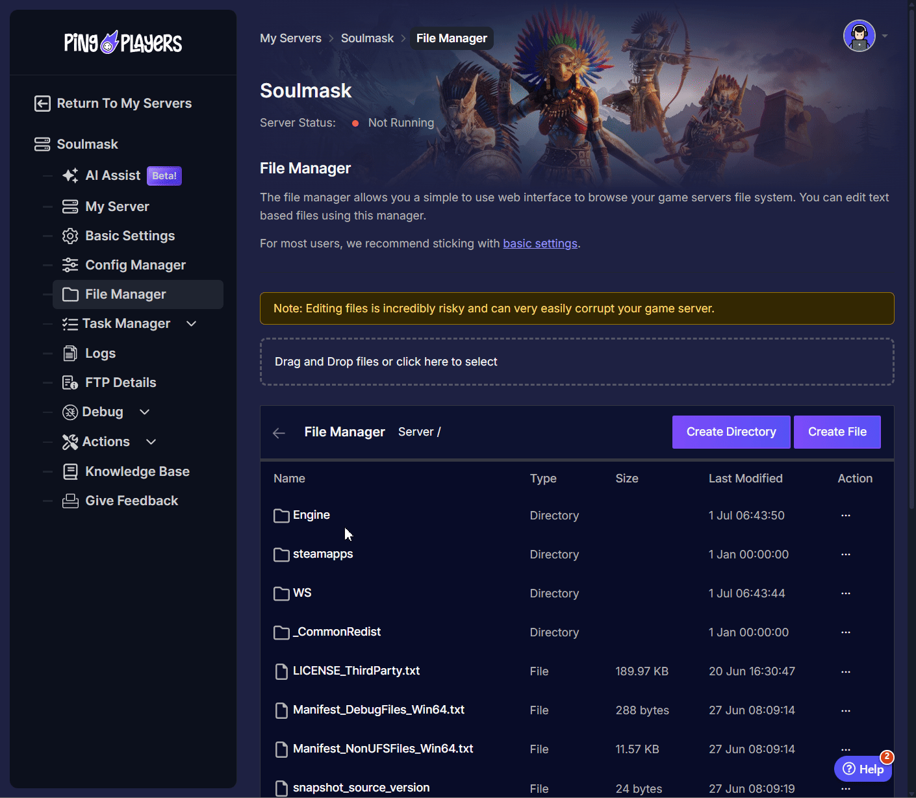Click the Create Directory button
Viewport: 916px width, 798px height.
click(x=732, y=432)
